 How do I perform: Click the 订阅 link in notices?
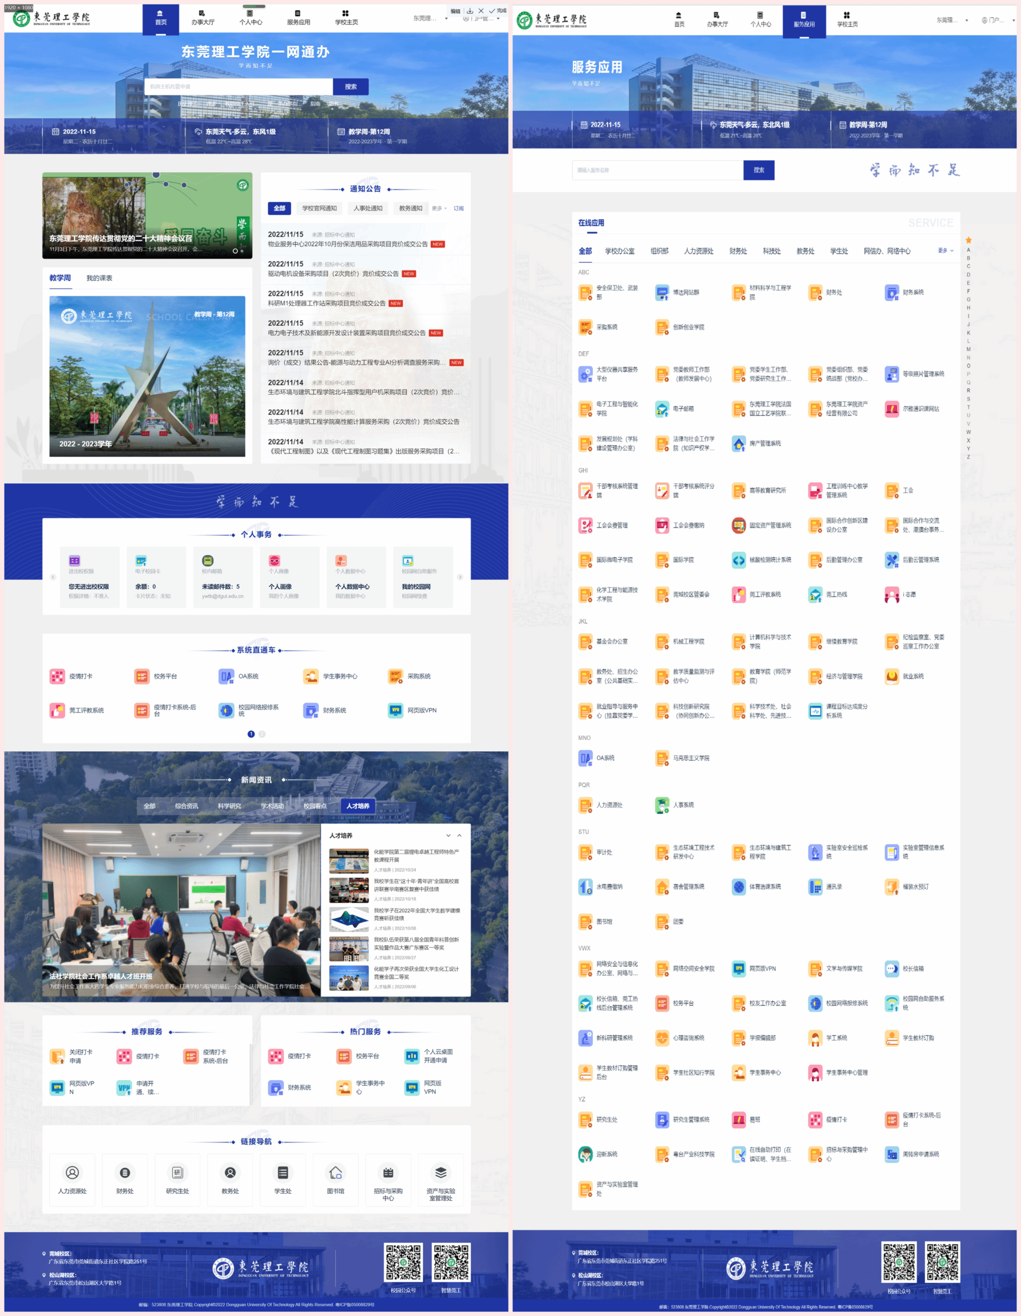point(459,208)
